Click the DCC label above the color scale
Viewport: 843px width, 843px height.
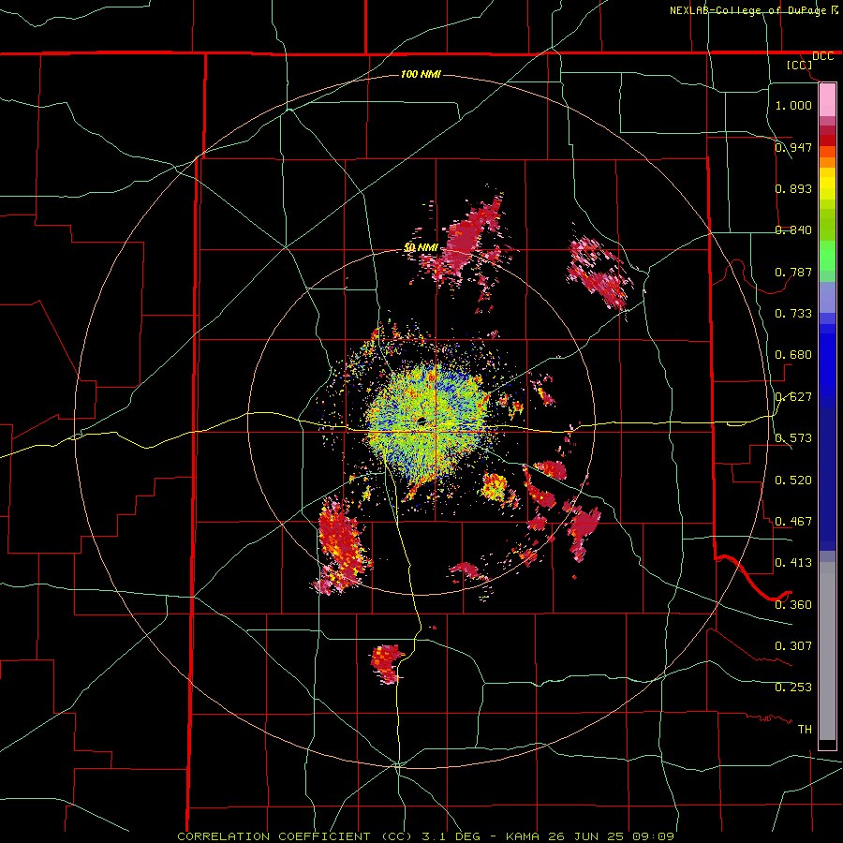822,56
